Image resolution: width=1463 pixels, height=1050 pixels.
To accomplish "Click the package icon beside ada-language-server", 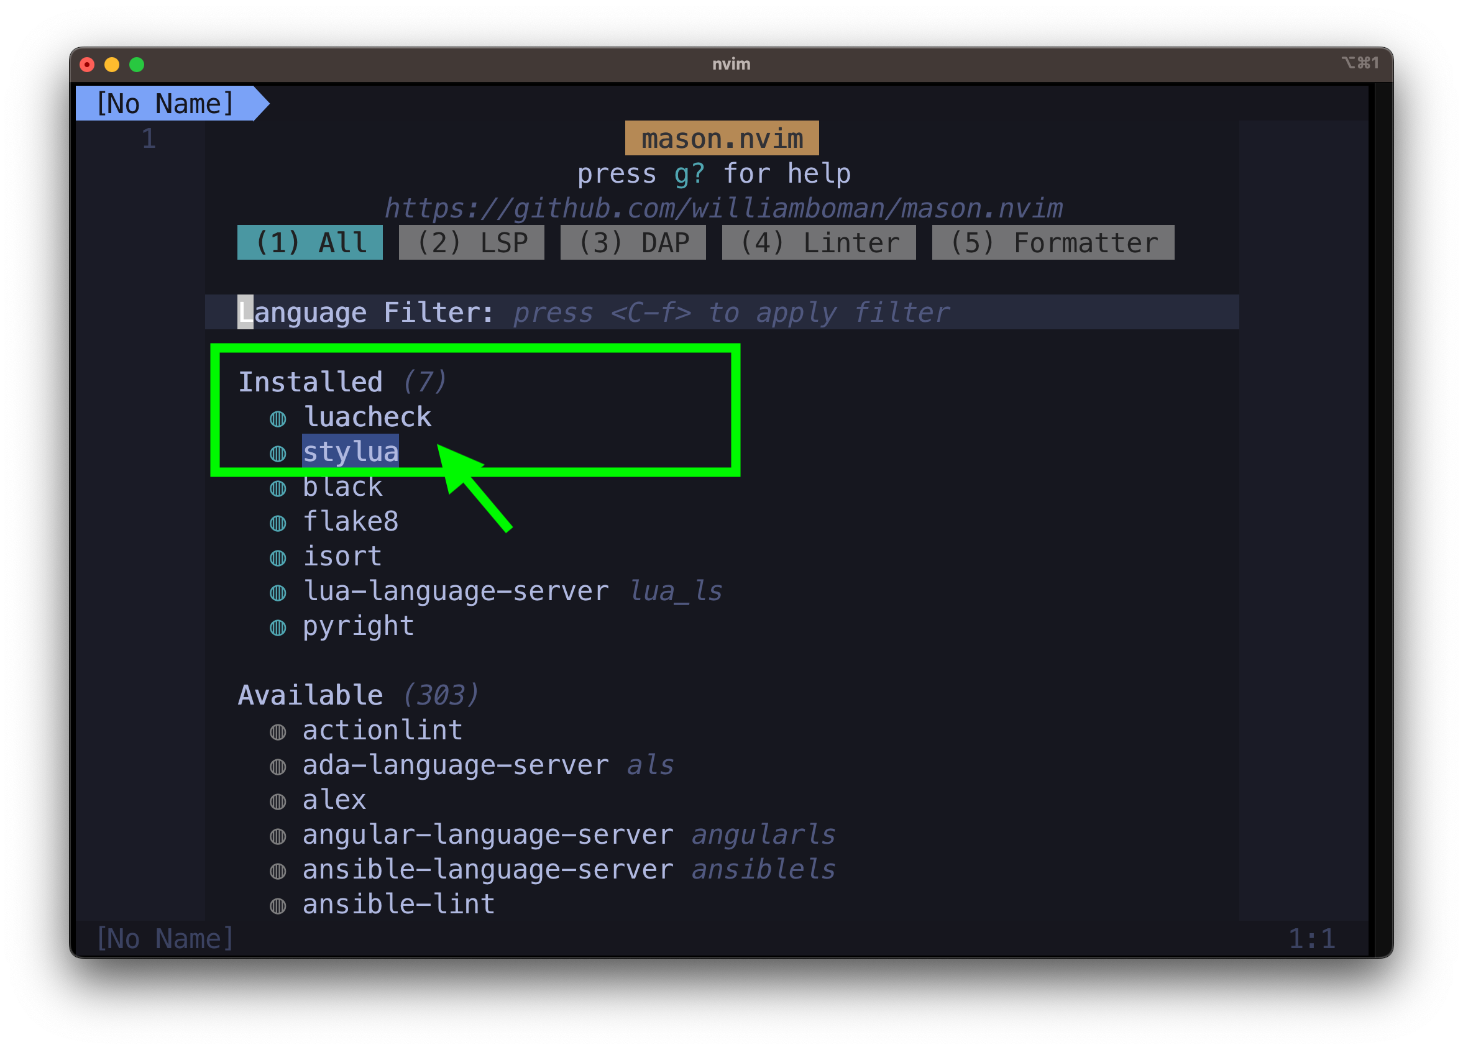I will click(277, 767).
